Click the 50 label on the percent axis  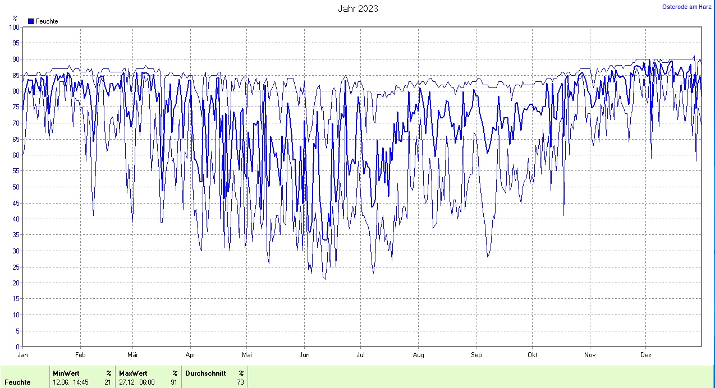16,187
